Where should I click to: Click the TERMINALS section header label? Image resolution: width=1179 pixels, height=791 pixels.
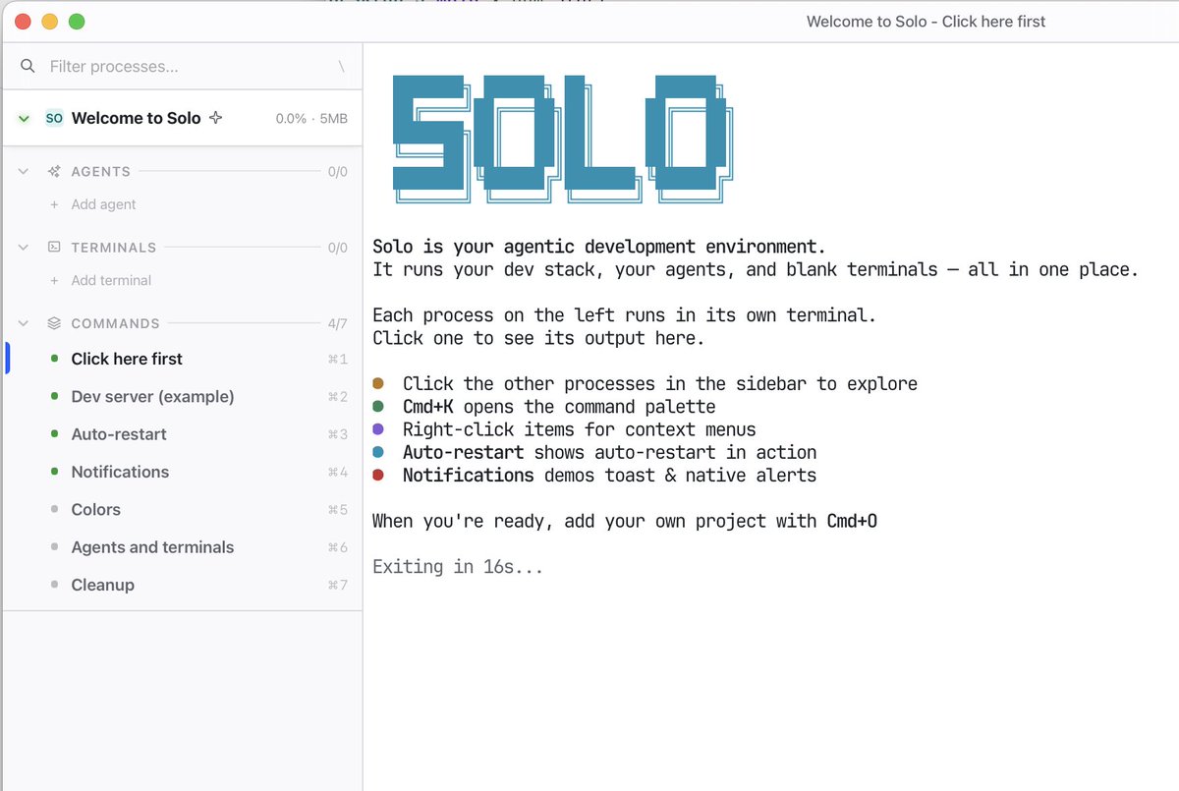click(114, 248)
